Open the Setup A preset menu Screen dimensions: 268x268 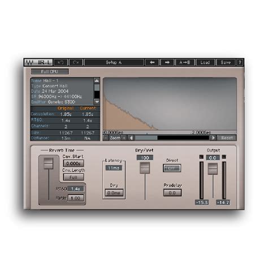point(114,62)
